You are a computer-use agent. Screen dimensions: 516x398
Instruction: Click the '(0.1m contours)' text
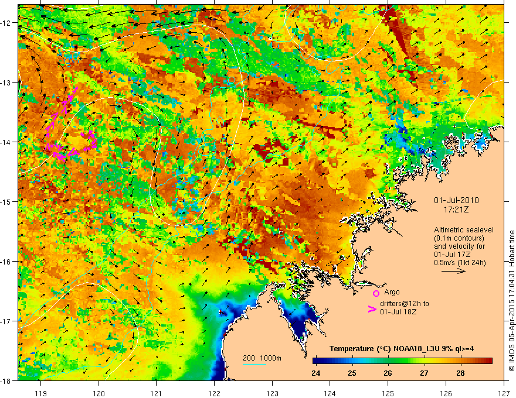click(459, 238)
